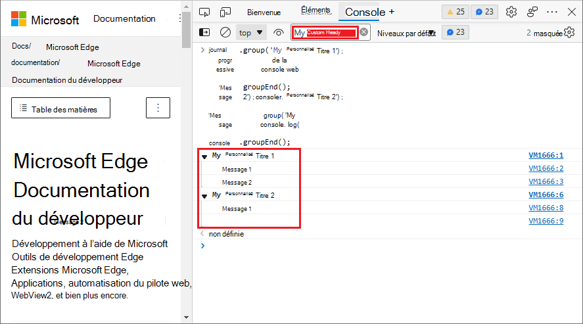Switch to the Éléments tab
583x324 pixels.
pyautogui.click(x=315, y=11)
